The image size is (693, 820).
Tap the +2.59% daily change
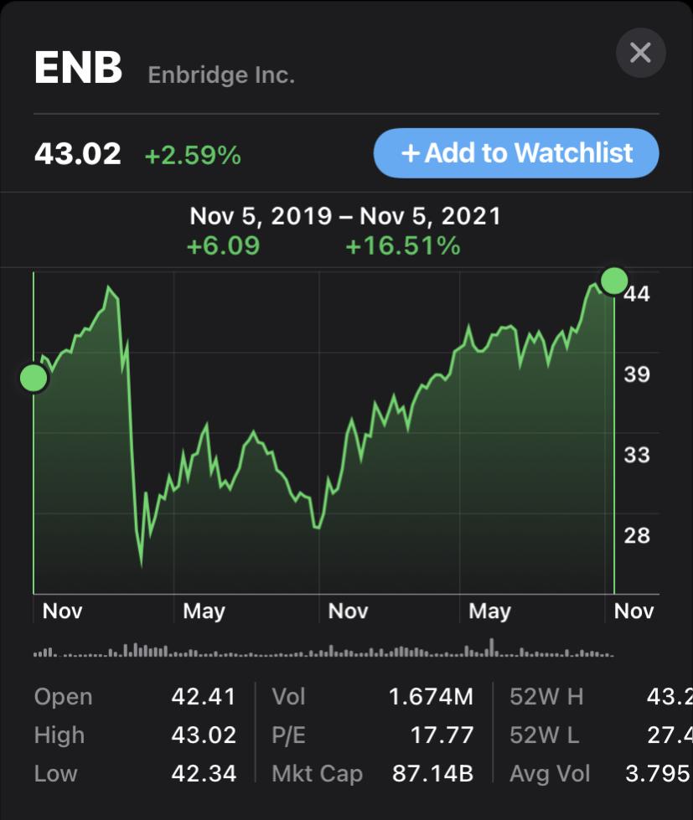[x=193, y=155]
